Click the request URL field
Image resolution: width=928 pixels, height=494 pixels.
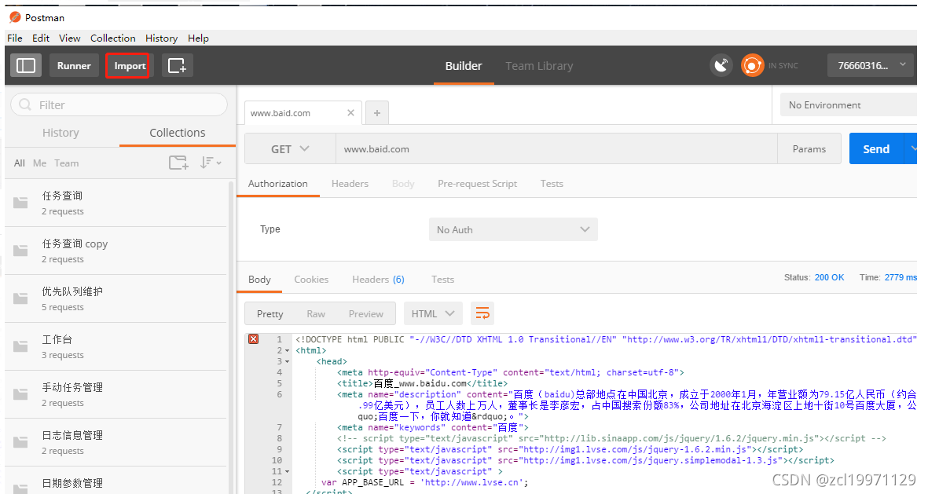click(556, 149)
